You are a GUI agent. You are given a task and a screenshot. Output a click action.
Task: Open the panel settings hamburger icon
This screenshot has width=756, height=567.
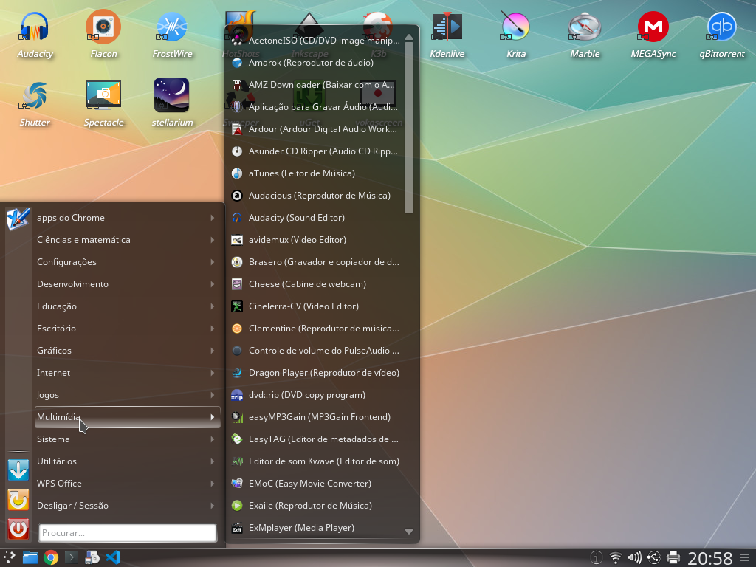745,558
